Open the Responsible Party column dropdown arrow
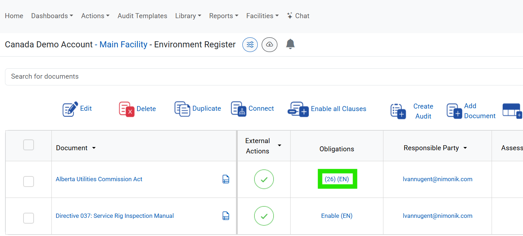Viewport: 523px width, 236px height. 465,148
